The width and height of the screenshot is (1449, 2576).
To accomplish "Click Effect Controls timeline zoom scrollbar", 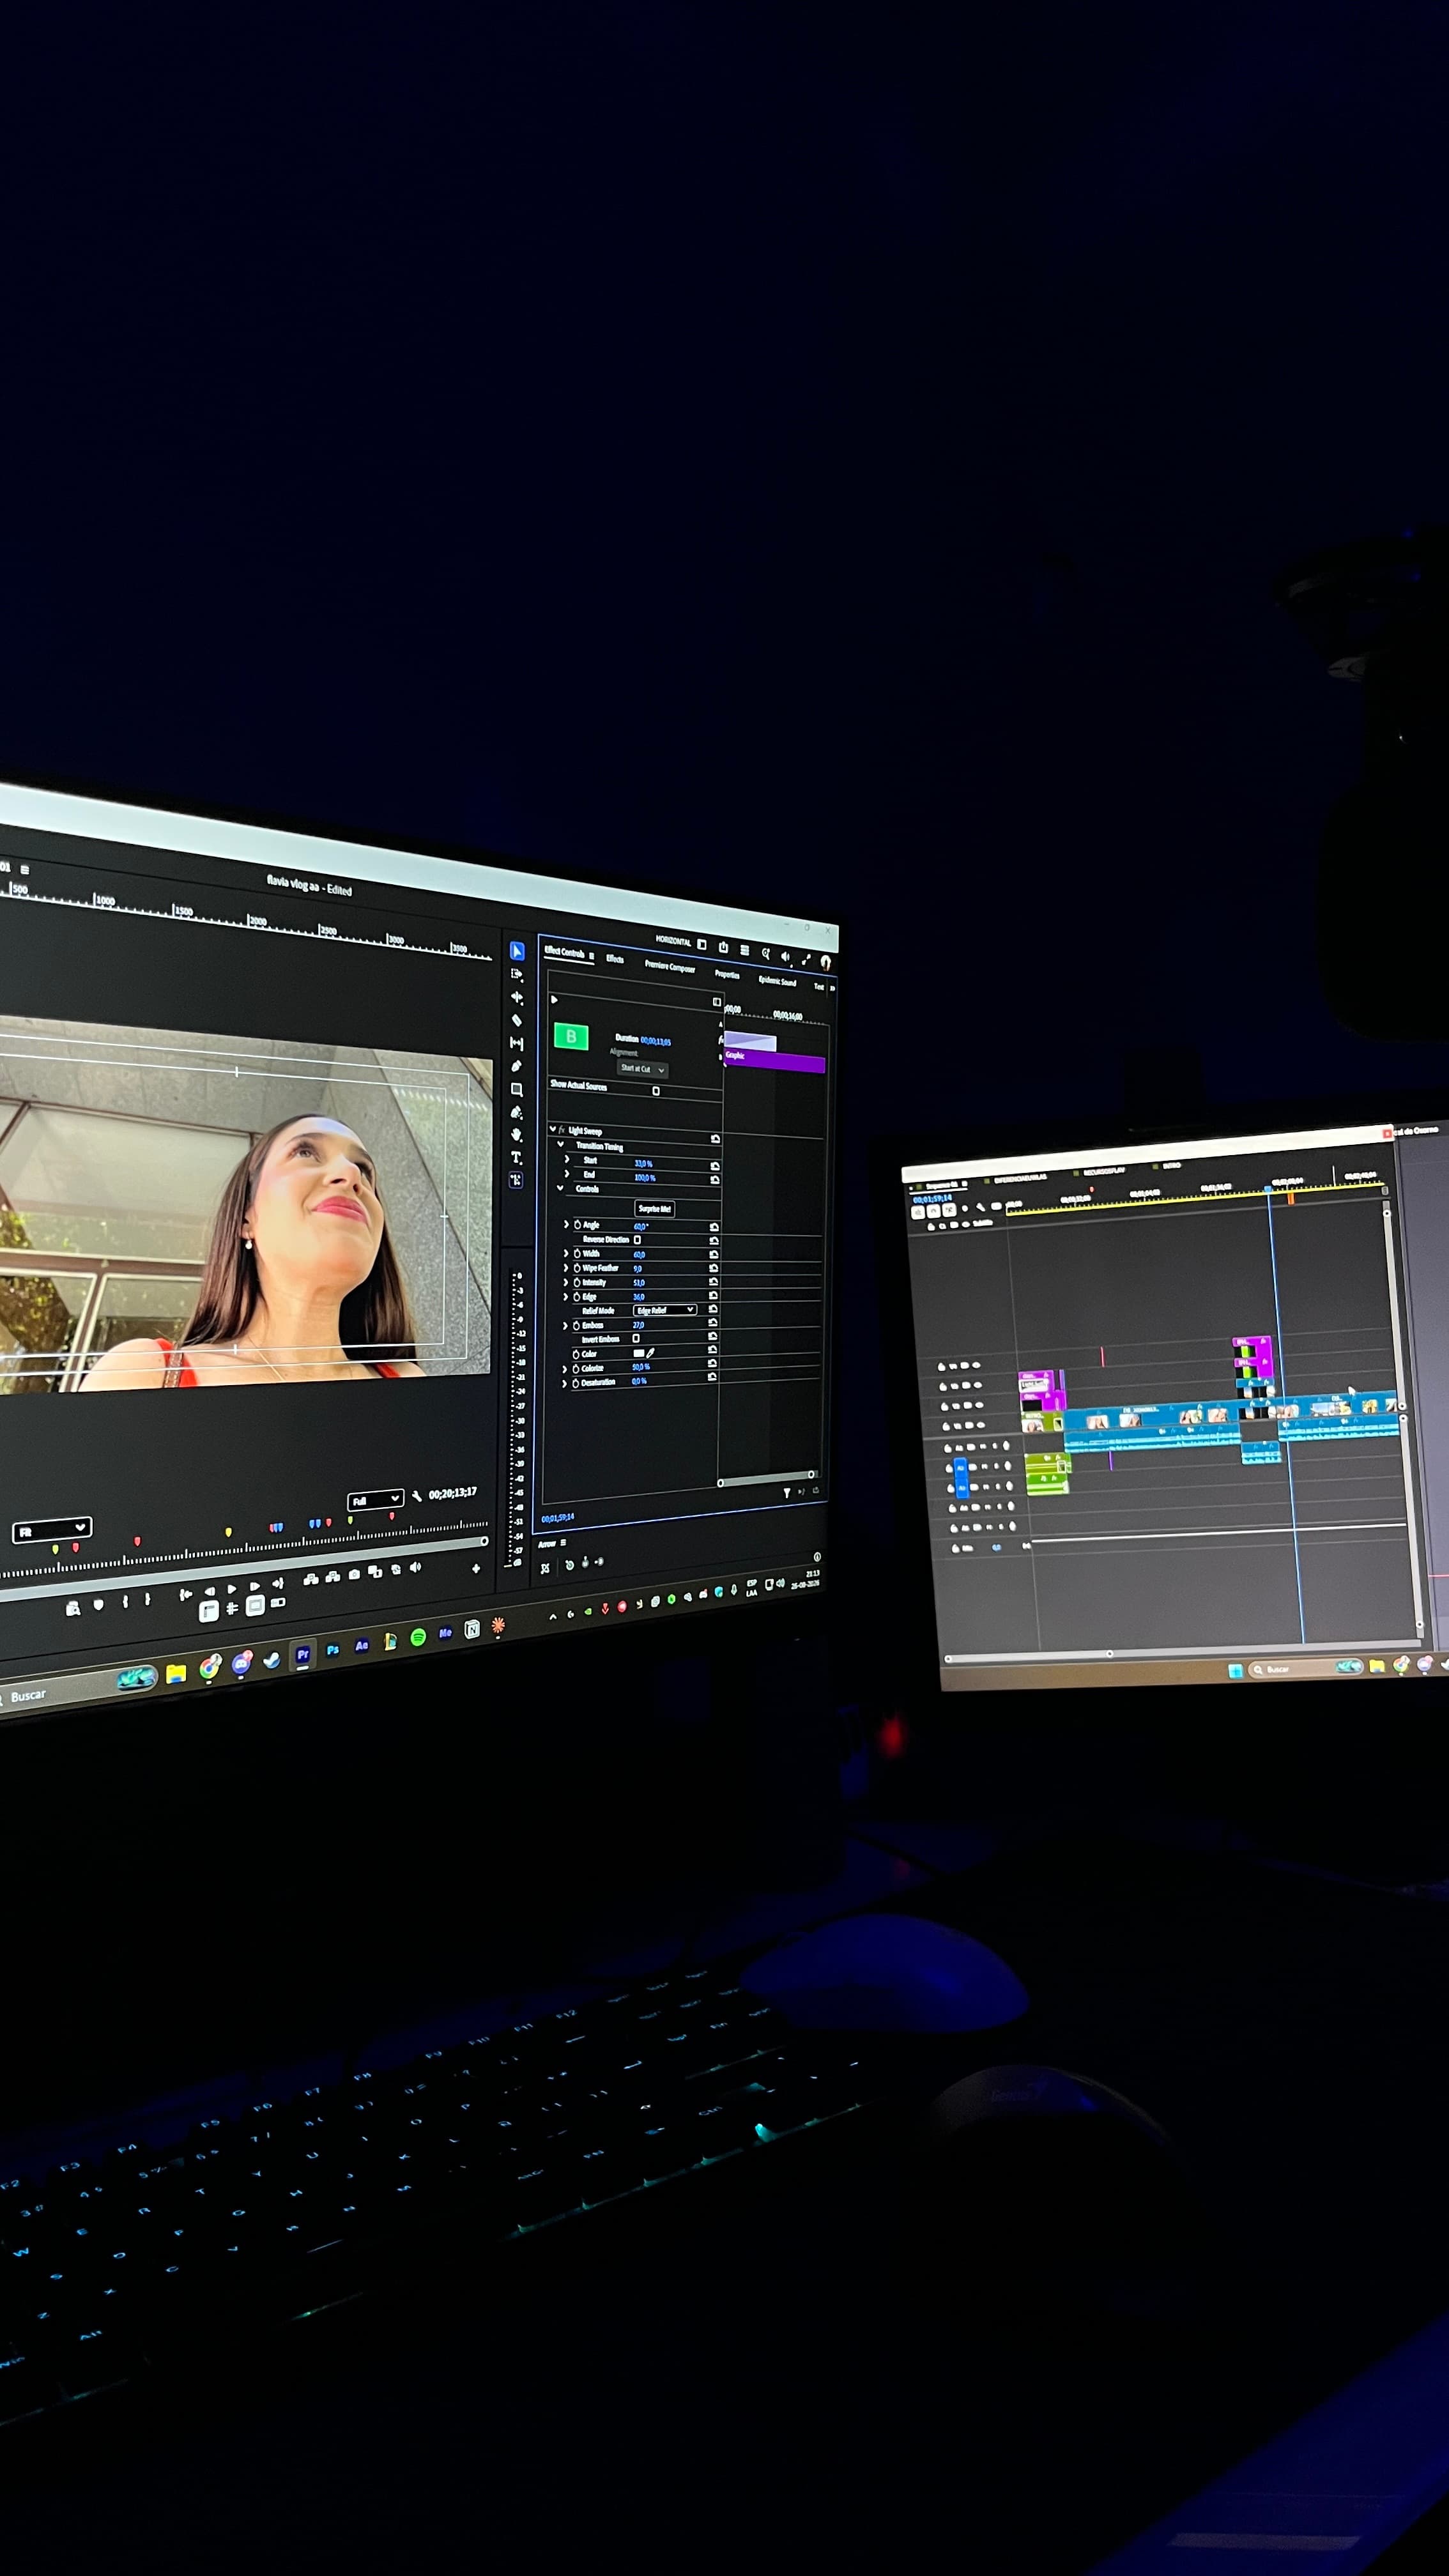I will click(766, 1478).
